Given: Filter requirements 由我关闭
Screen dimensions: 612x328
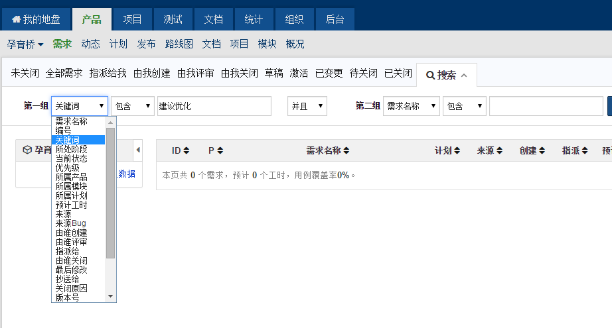Looking at the screenshot, I should 240,74.
